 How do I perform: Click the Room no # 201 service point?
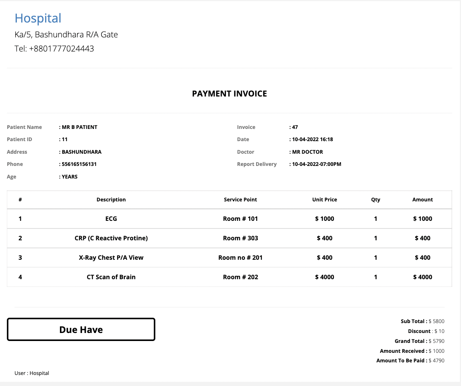tap(240, 258)
